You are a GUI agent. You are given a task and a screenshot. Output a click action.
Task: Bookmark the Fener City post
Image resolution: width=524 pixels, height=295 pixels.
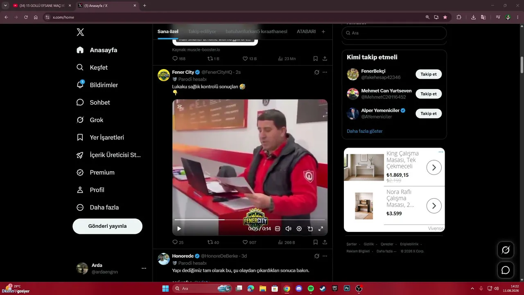[316, 242]
